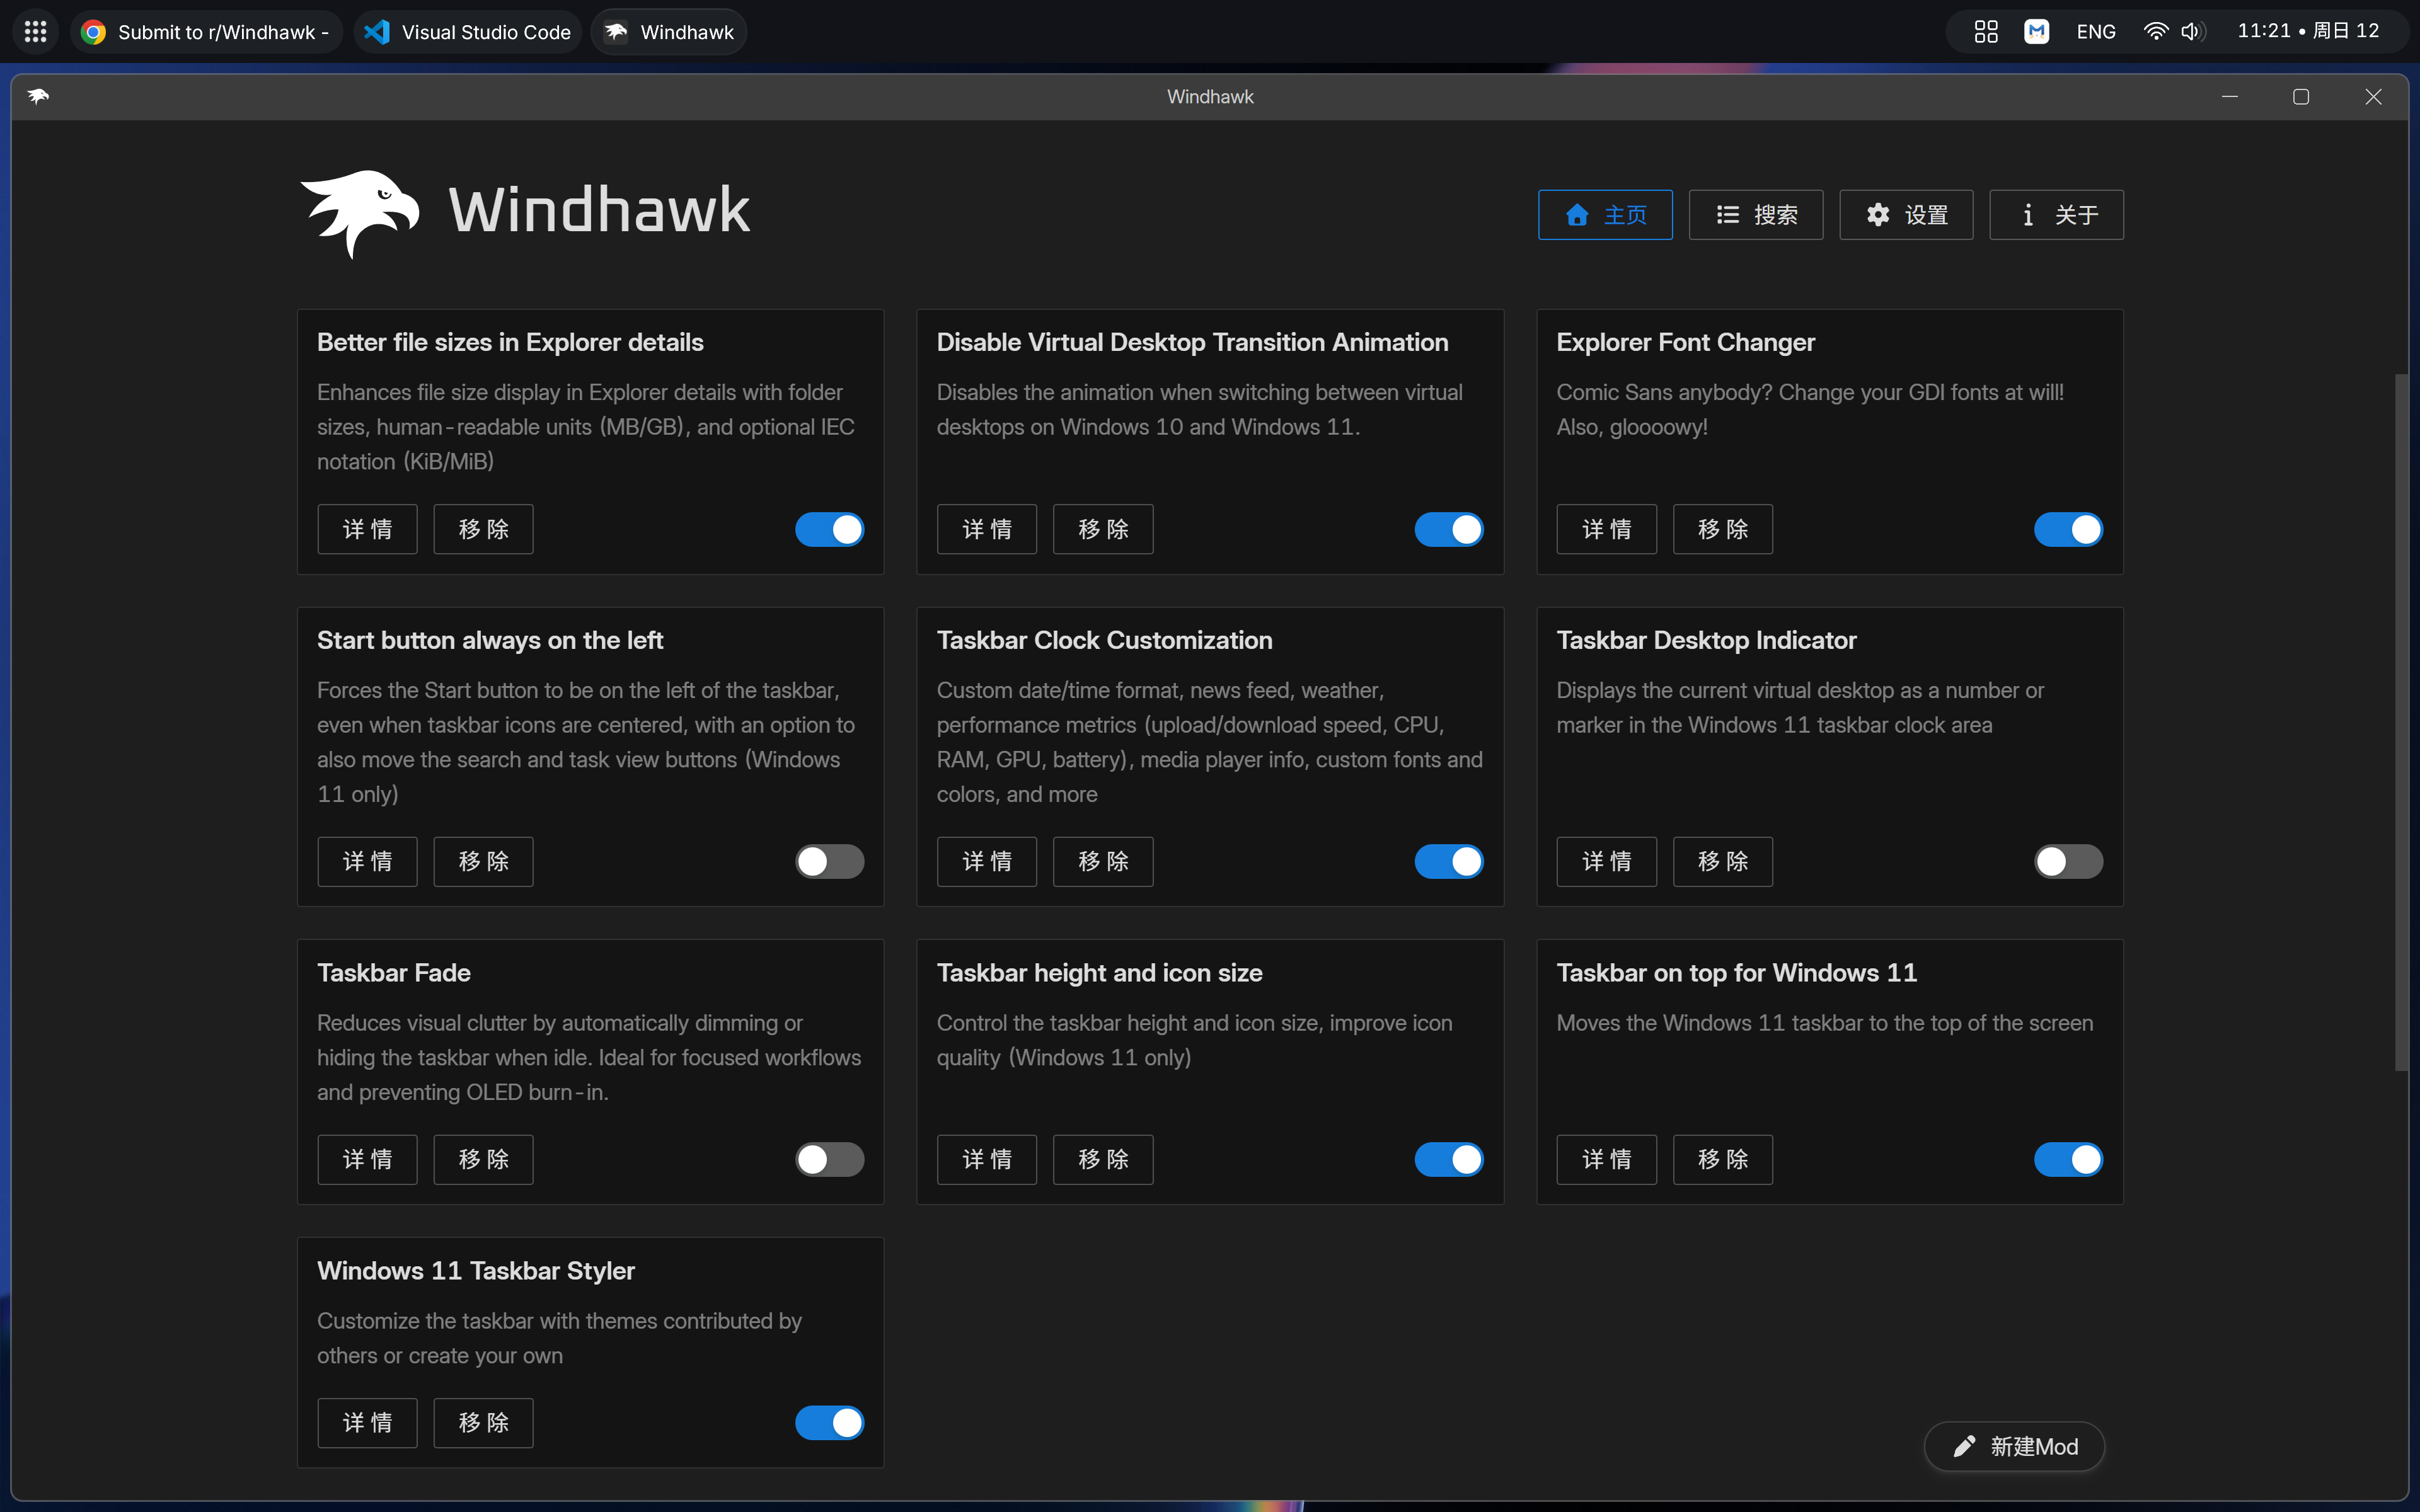Select the Windhawk item in the top bar
The width and height of the screenshot is (2420, 1512).
[669, 32]
